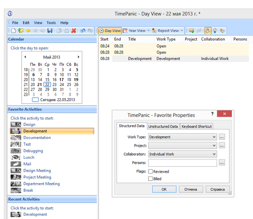
Task: Start the Documentation favorite activity
Action: pos(37,138)
